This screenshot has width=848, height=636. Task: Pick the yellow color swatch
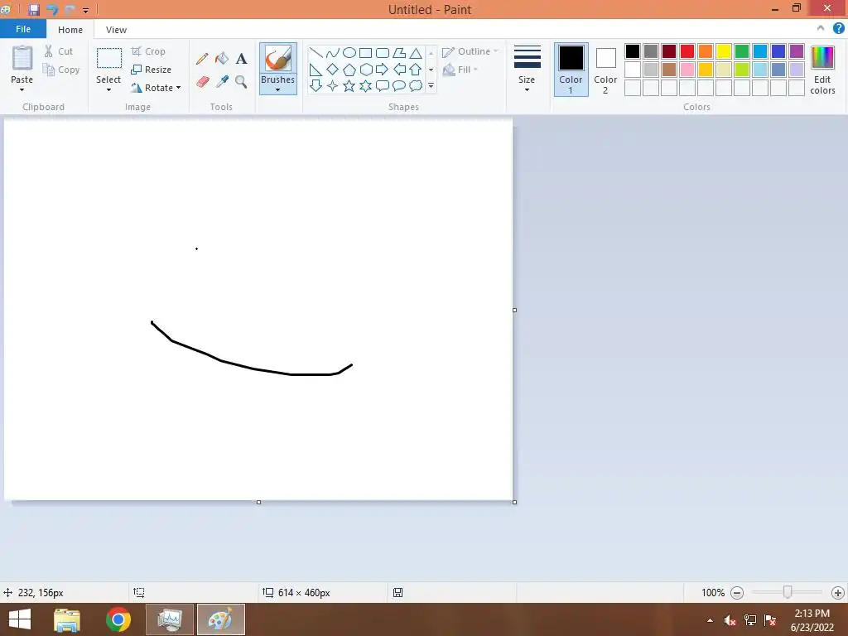(x=724, y=51)
